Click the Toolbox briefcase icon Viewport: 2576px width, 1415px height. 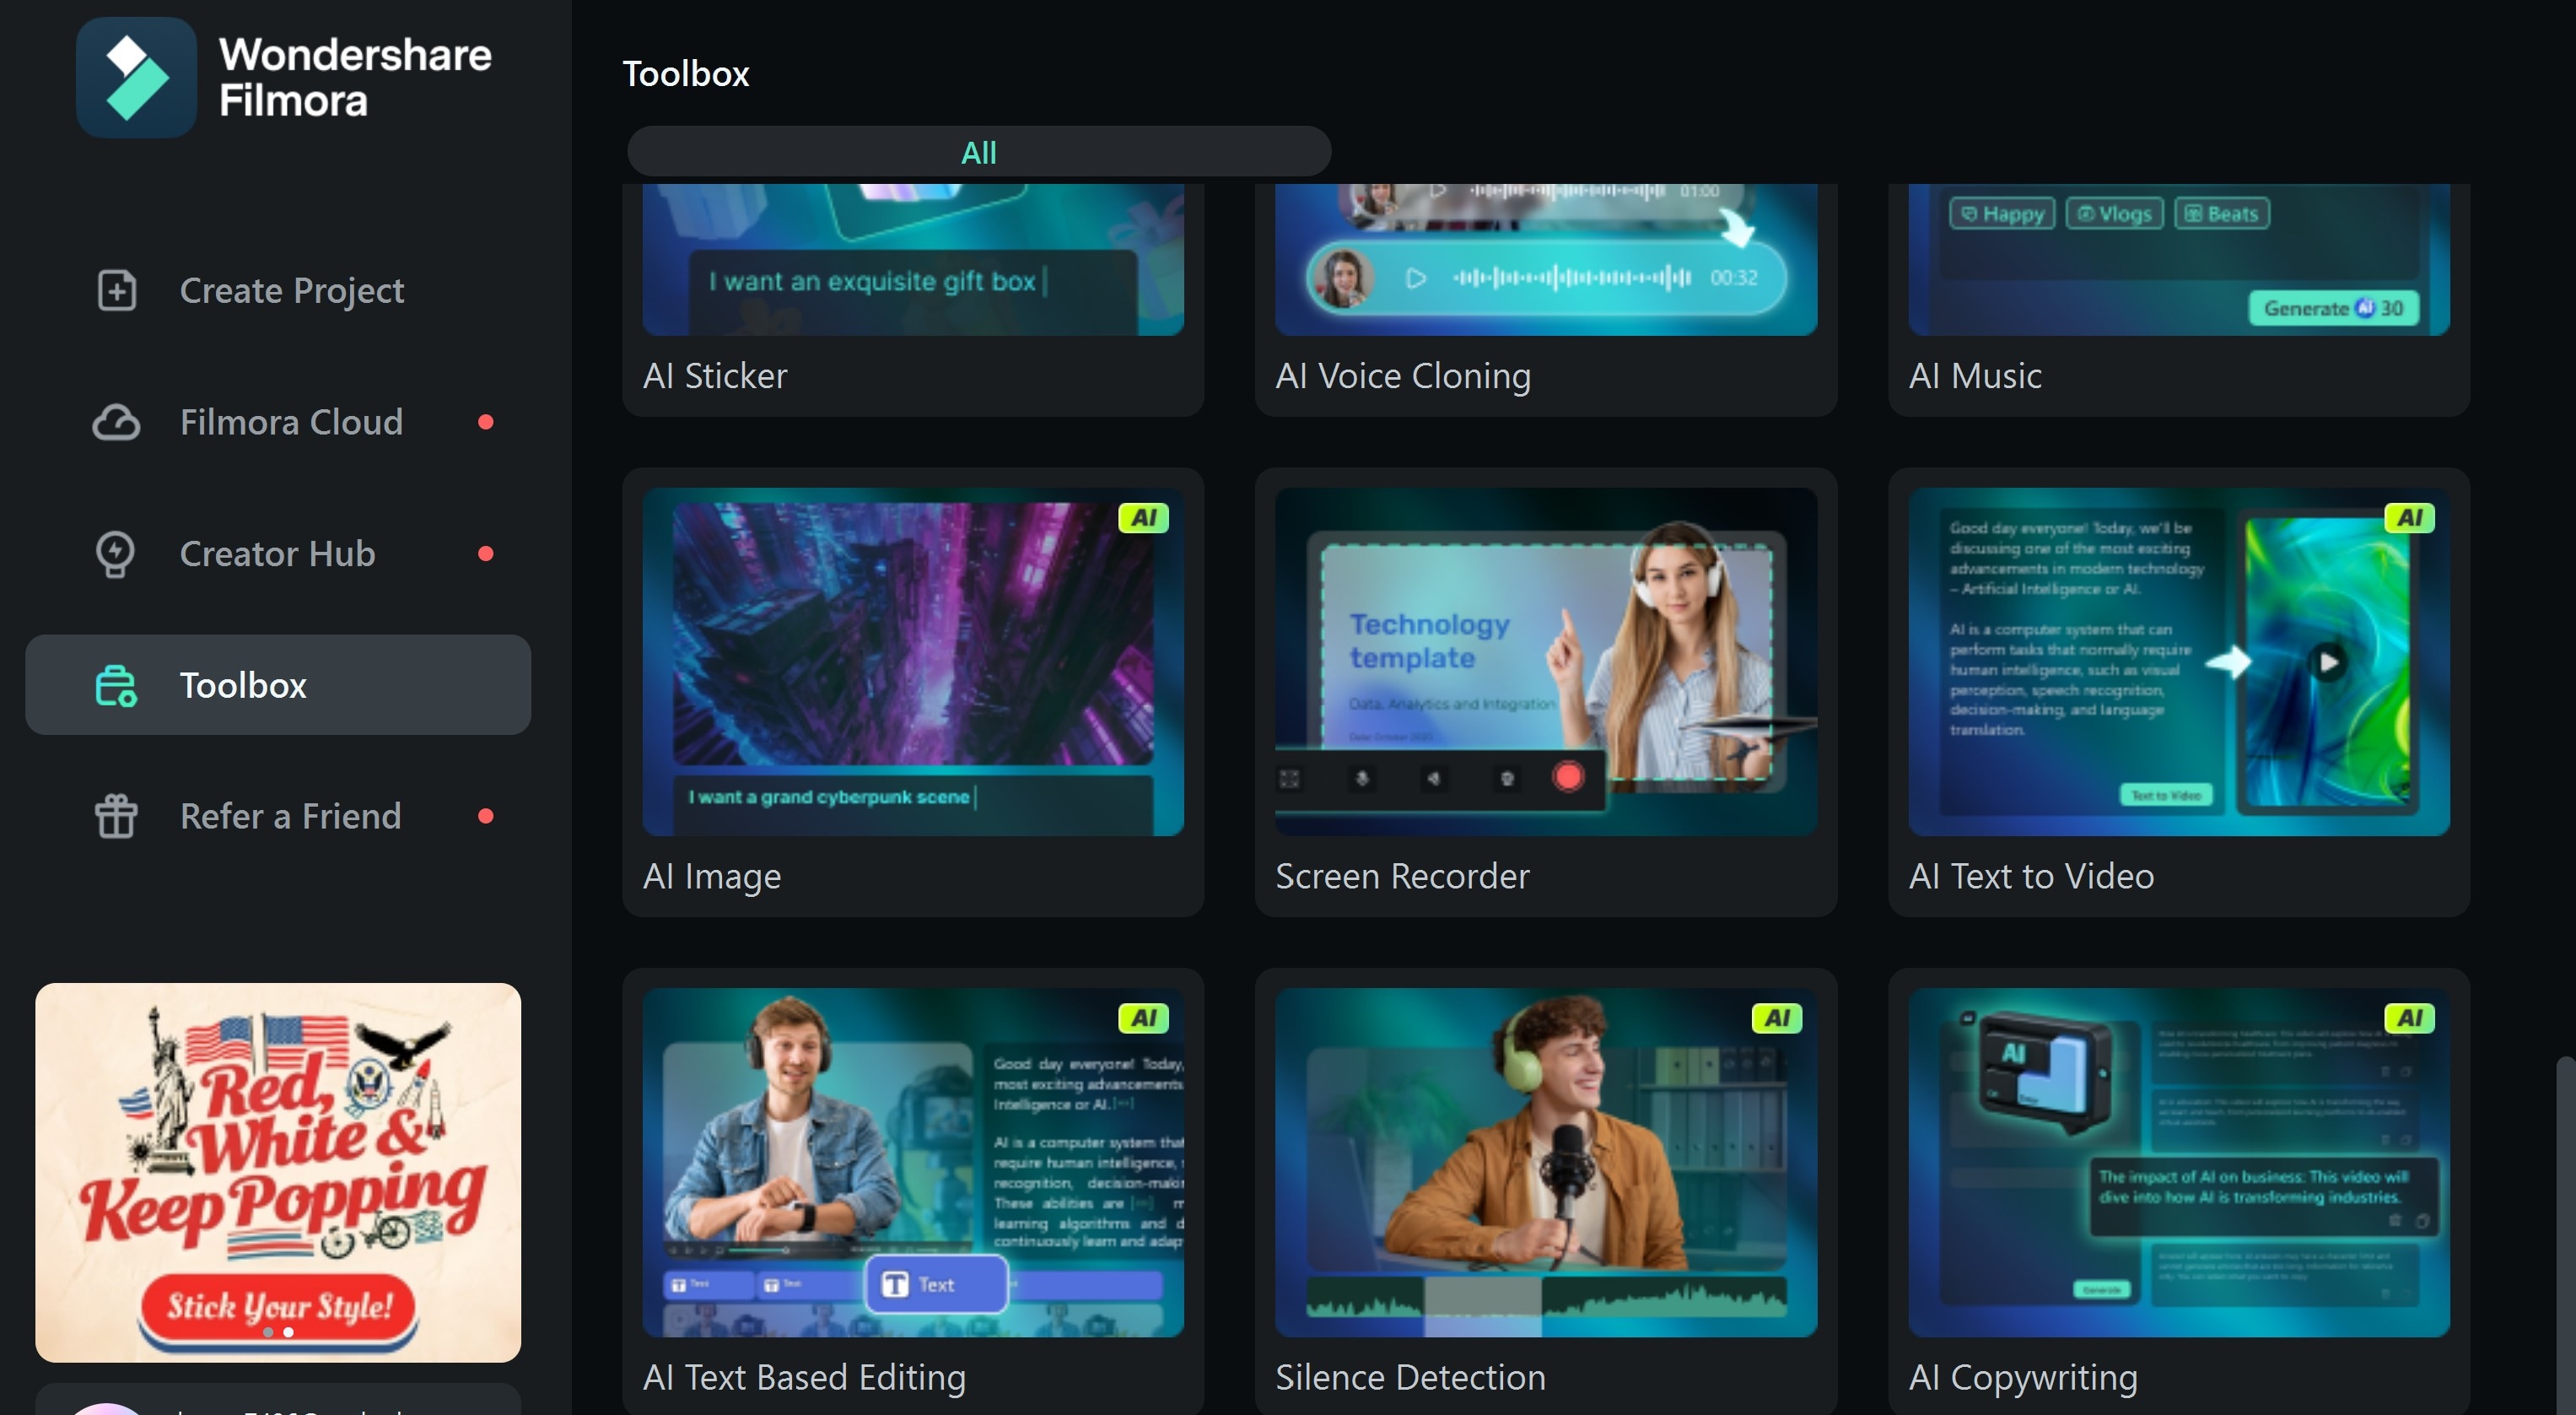(116, 686)
